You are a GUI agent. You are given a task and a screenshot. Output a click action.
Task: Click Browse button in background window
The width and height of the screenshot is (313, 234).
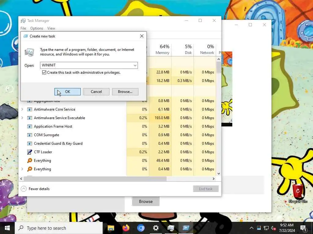pos(146,201)
